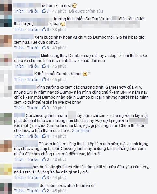Reply to the 'K thể tin nổi Dumbo' comment
Viewport: 157px width, 194px height.
33,79
